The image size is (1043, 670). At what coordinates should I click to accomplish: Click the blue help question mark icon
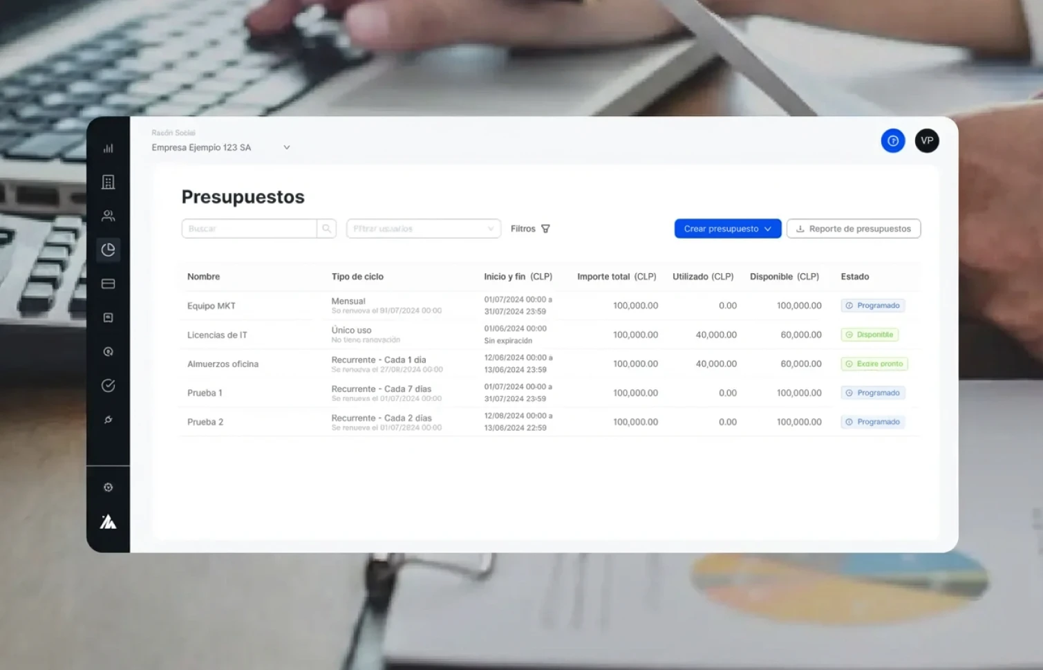[x=892, y=141]
